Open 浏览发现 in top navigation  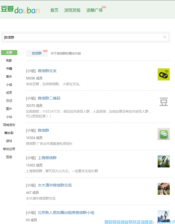coord(72,10)
